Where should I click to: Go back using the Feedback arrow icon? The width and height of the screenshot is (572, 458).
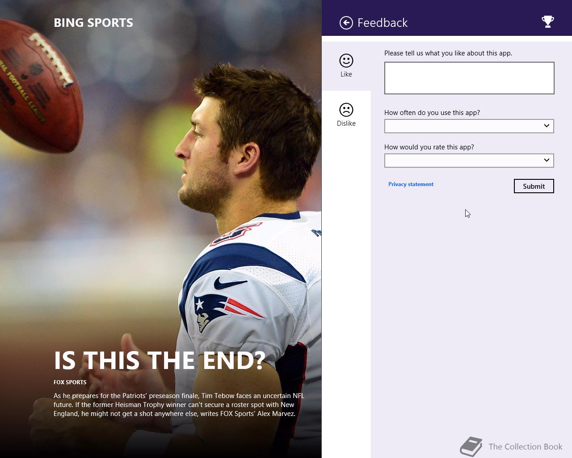click(346, 23)
